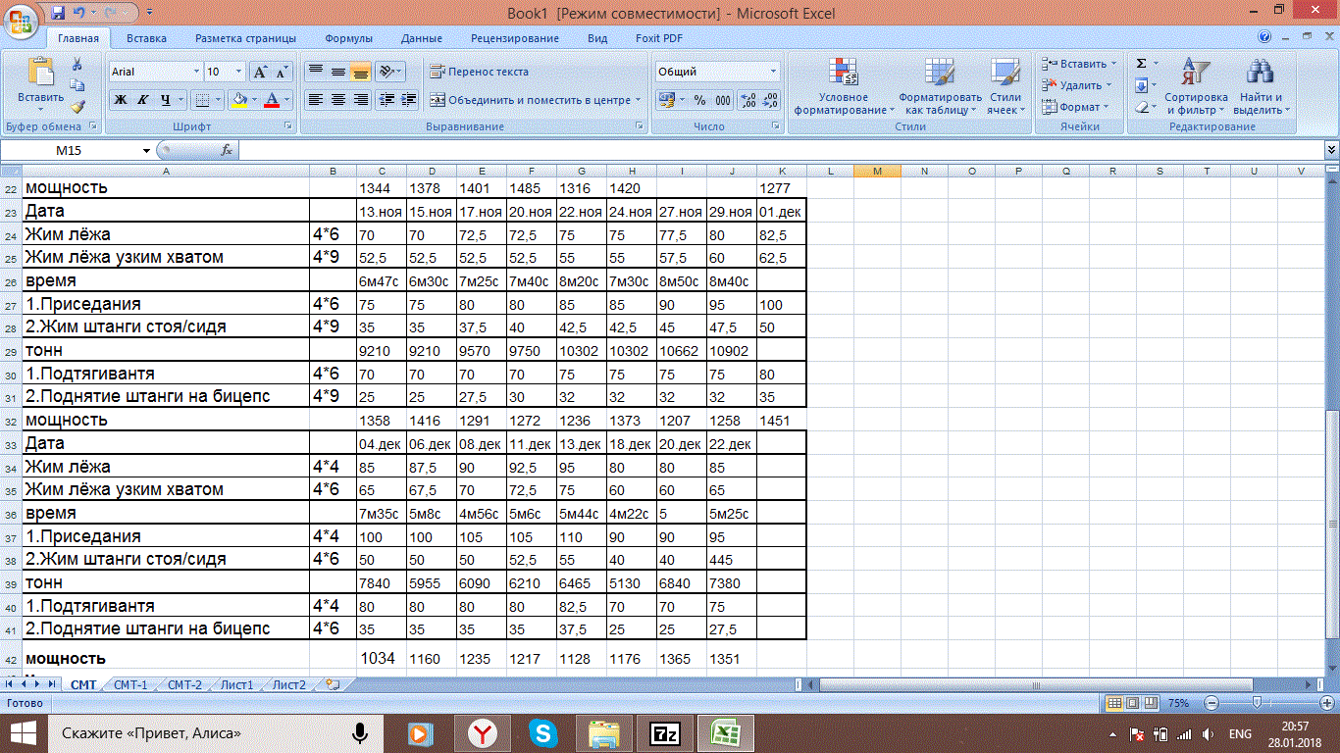
Task: Click the Paste (Вставить) clipboard icon
Action: point(40,74)
